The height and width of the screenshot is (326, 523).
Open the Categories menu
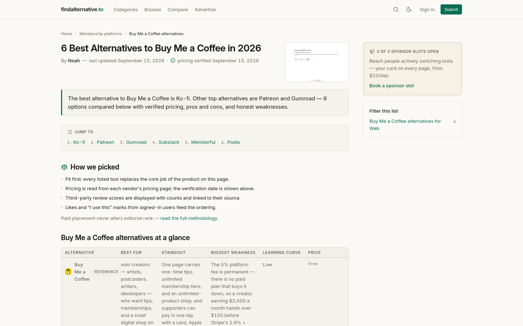tap(126, 9)
